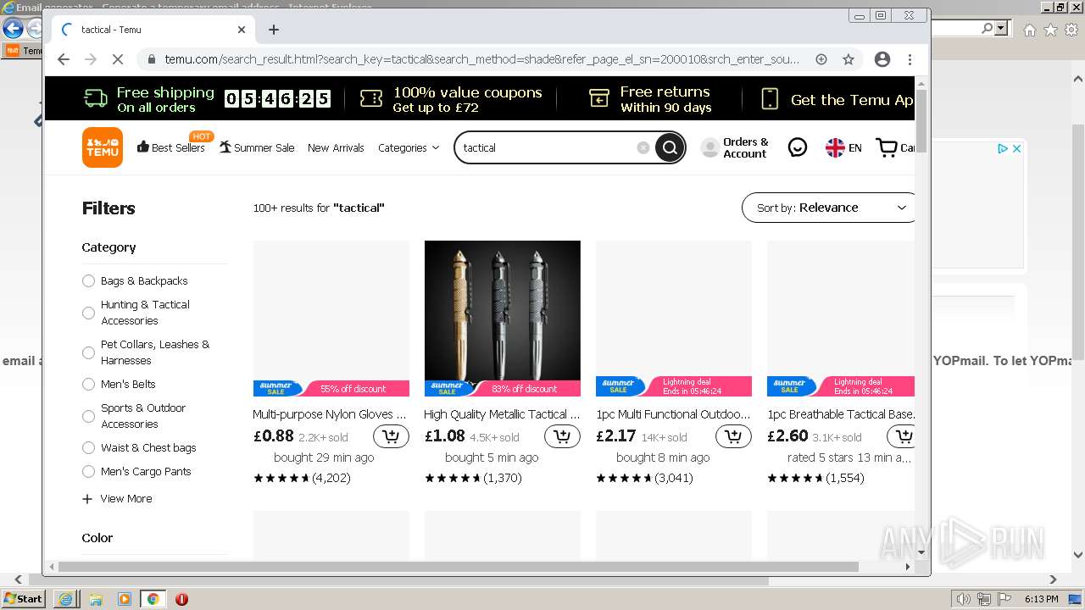Open Summer Sale
1085x610 pixels.
pos(257,147)
